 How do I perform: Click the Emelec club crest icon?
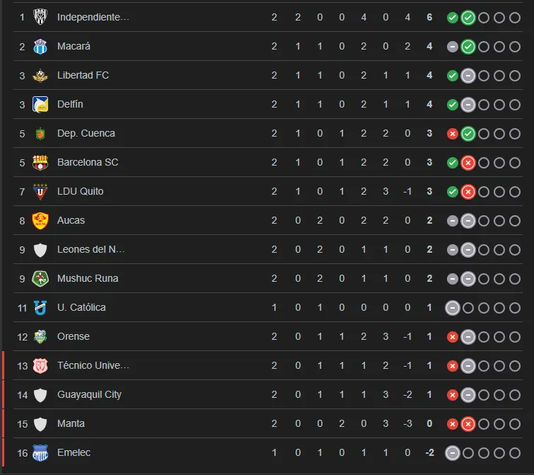(x=40, y=452)
